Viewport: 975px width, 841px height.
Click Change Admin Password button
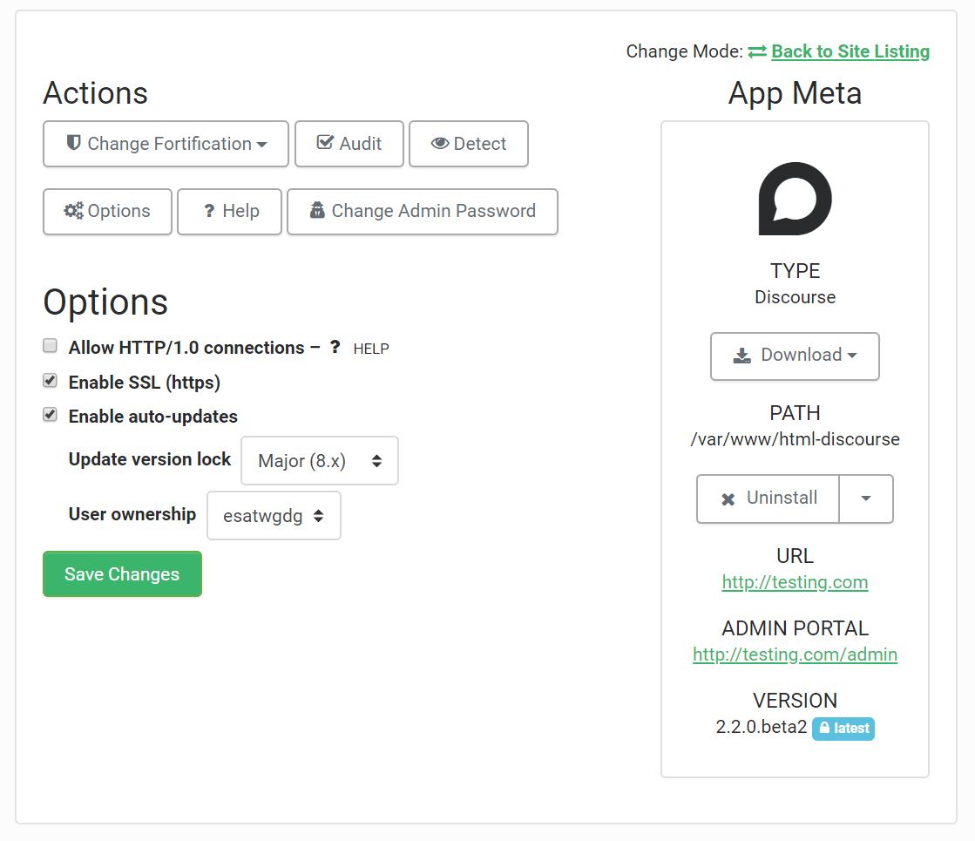click(x=423, y=212)
